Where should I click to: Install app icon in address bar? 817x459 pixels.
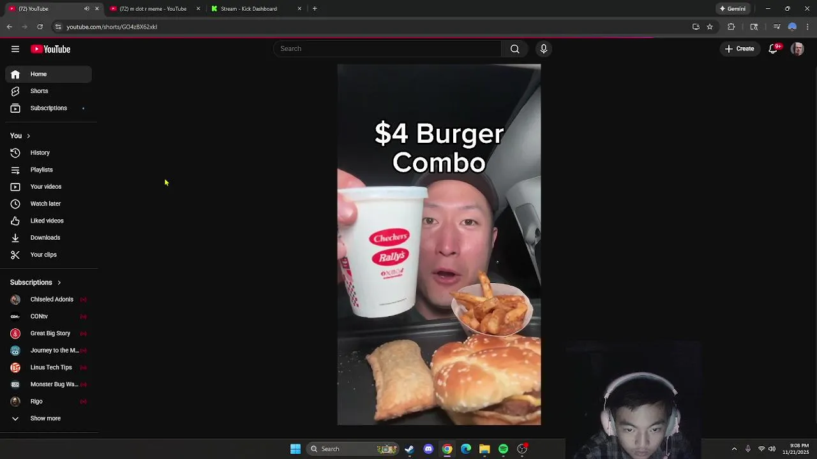(x=696, y=27)
